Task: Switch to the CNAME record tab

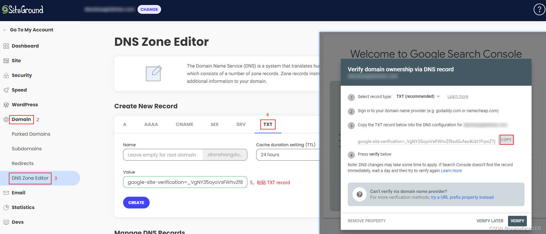Action: [184, 124]
